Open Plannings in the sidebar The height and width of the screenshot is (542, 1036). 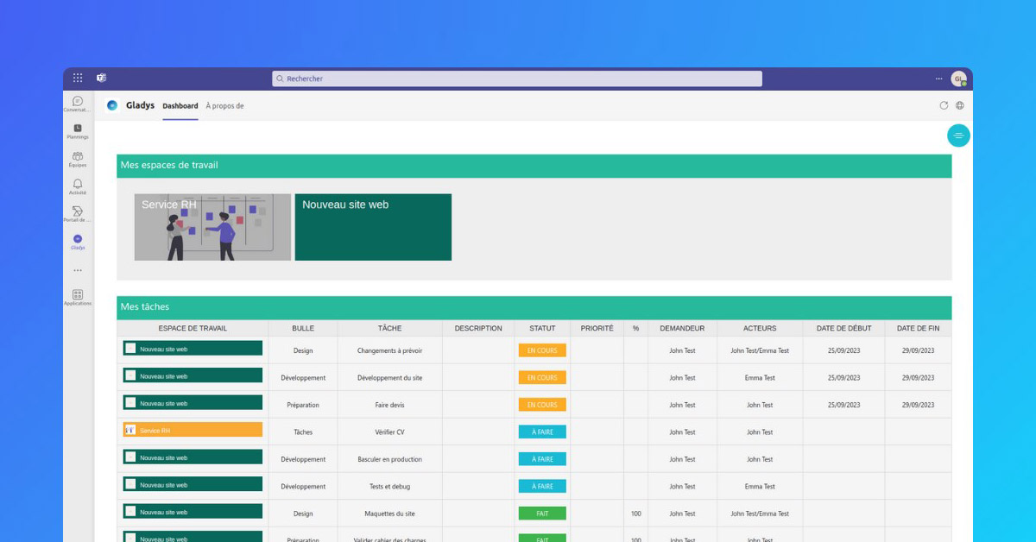(78, 131)
